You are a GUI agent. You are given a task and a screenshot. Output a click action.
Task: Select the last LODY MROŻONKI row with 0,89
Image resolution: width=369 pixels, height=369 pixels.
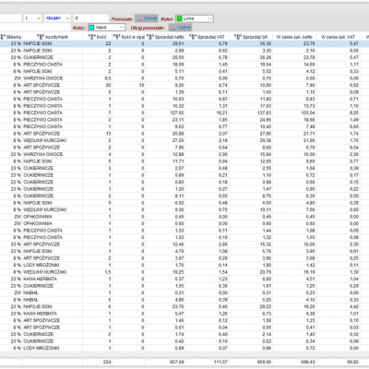[184, 348]
